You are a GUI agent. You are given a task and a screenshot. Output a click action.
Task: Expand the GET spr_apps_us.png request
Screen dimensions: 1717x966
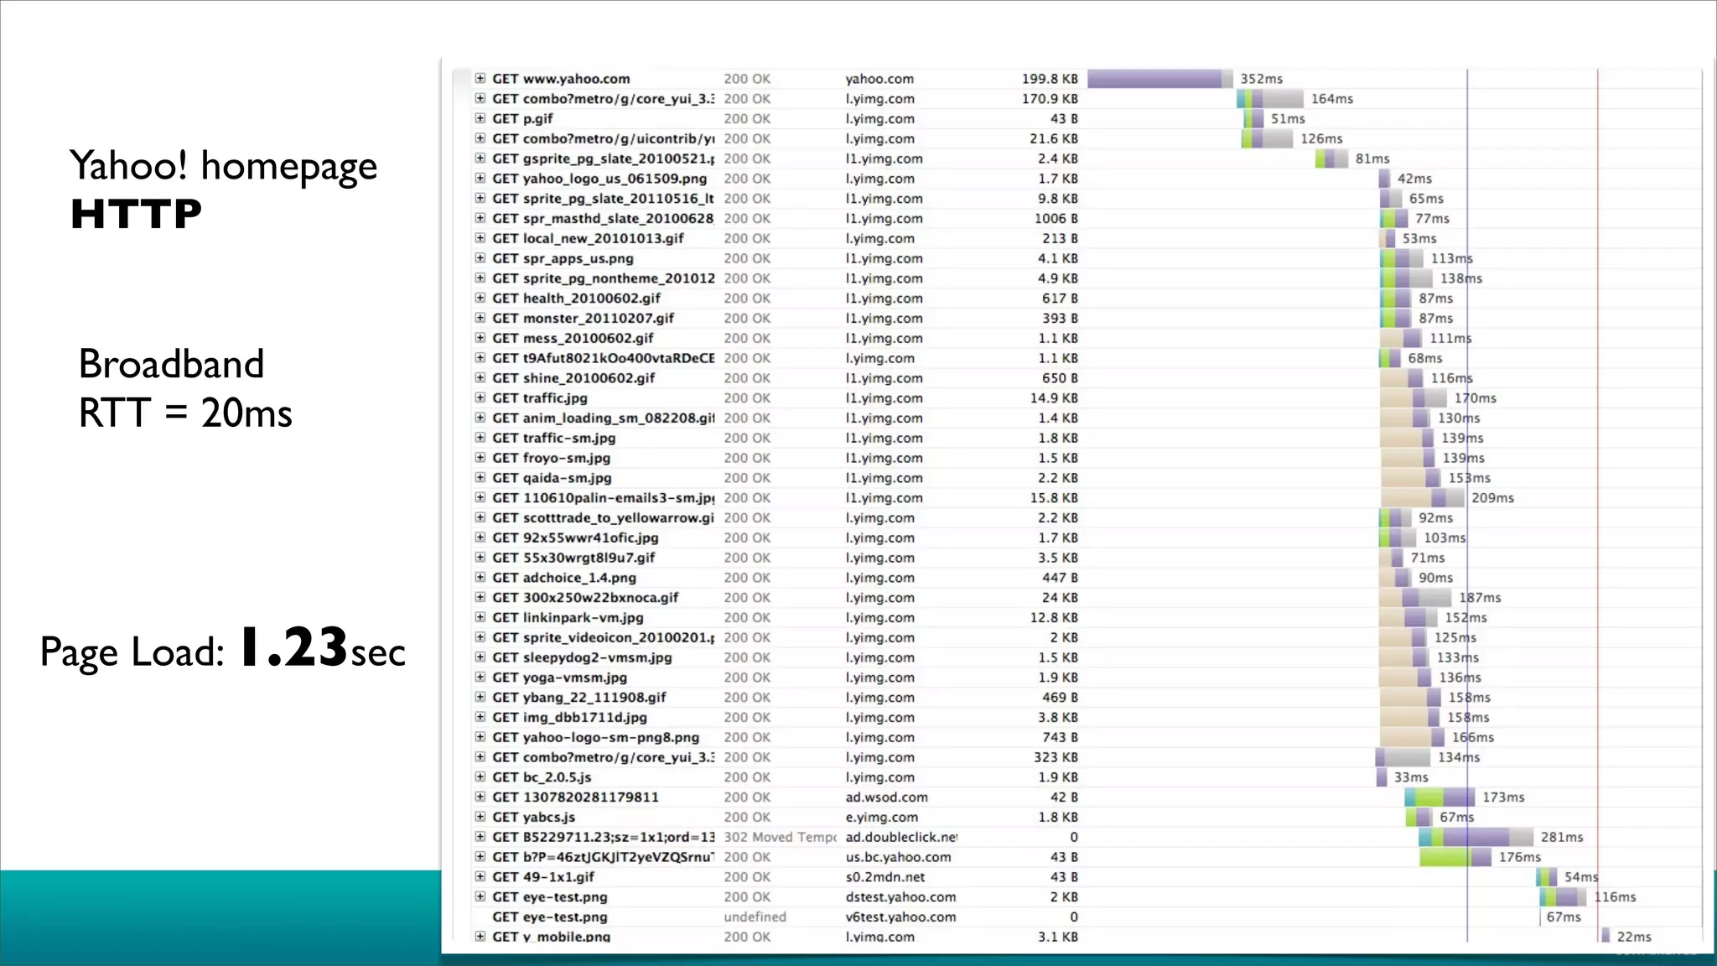coord(480,258)
